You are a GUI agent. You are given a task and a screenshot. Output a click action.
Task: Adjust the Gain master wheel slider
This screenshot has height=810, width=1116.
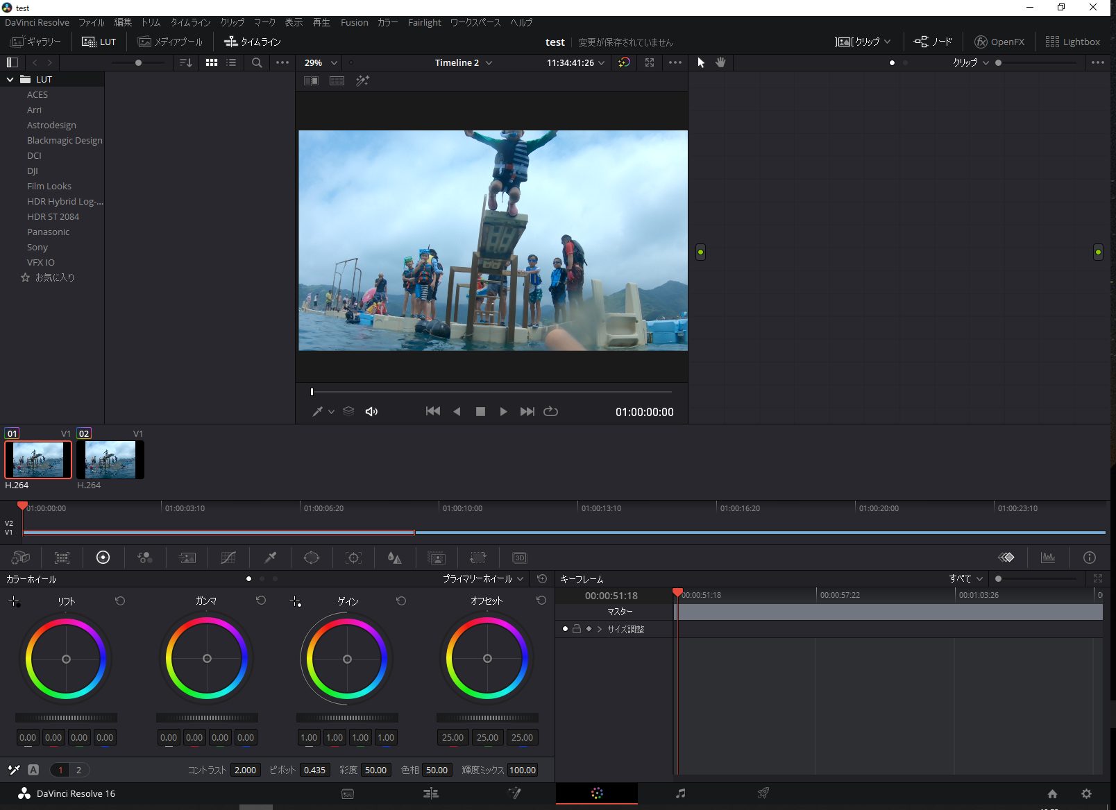347,718
